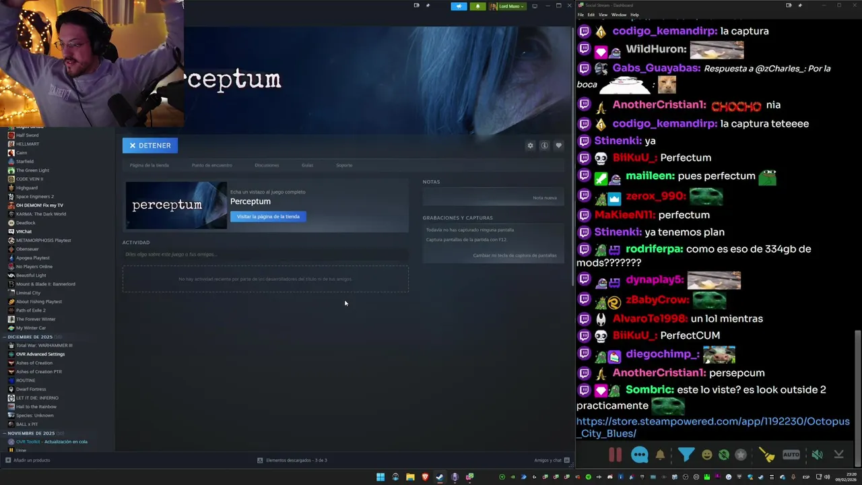Pause the Social Stream chat feed
The image size is (862, 485).
tap(616, 455)
